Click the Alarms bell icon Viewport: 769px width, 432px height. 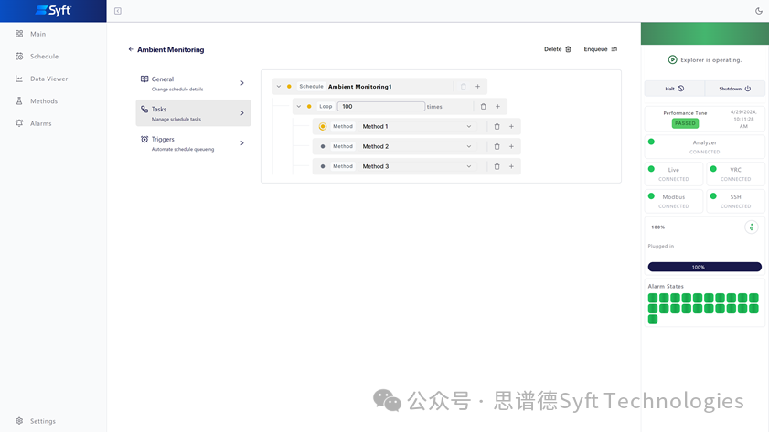pos(19,123)
